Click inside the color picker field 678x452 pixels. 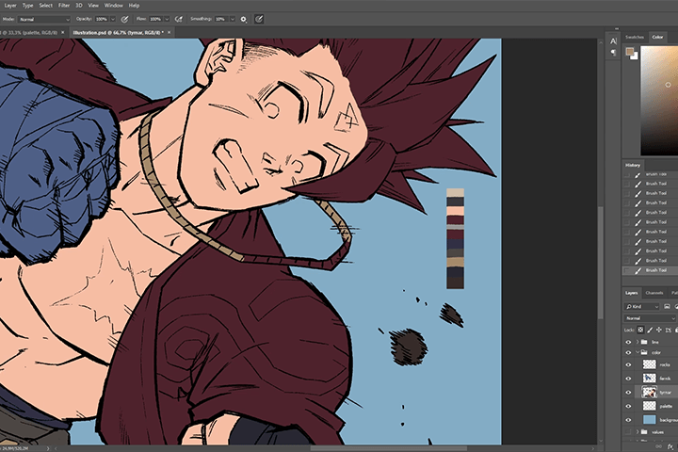click(x=659, y=101)
